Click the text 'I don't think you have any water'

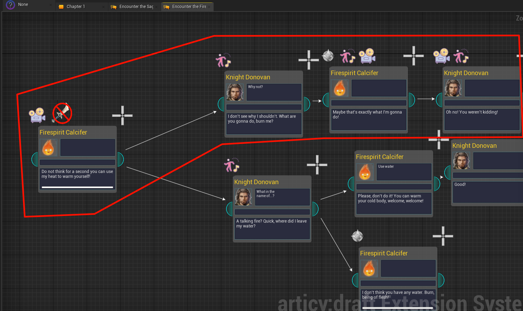[x=393, y=292]
